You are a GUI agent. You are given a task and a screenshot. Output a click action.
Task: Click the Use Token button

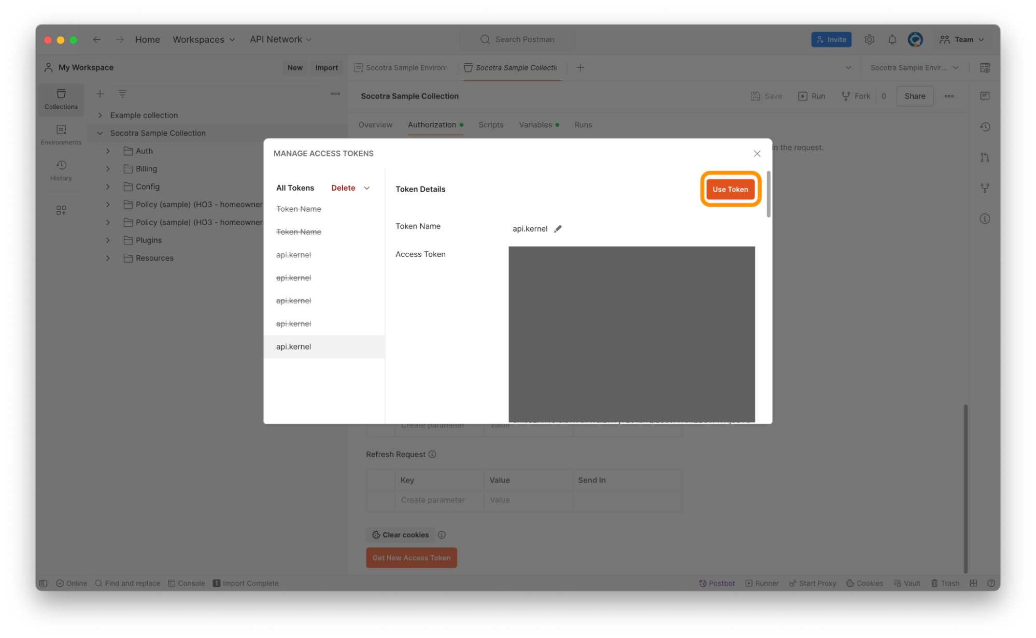[730, 189]
